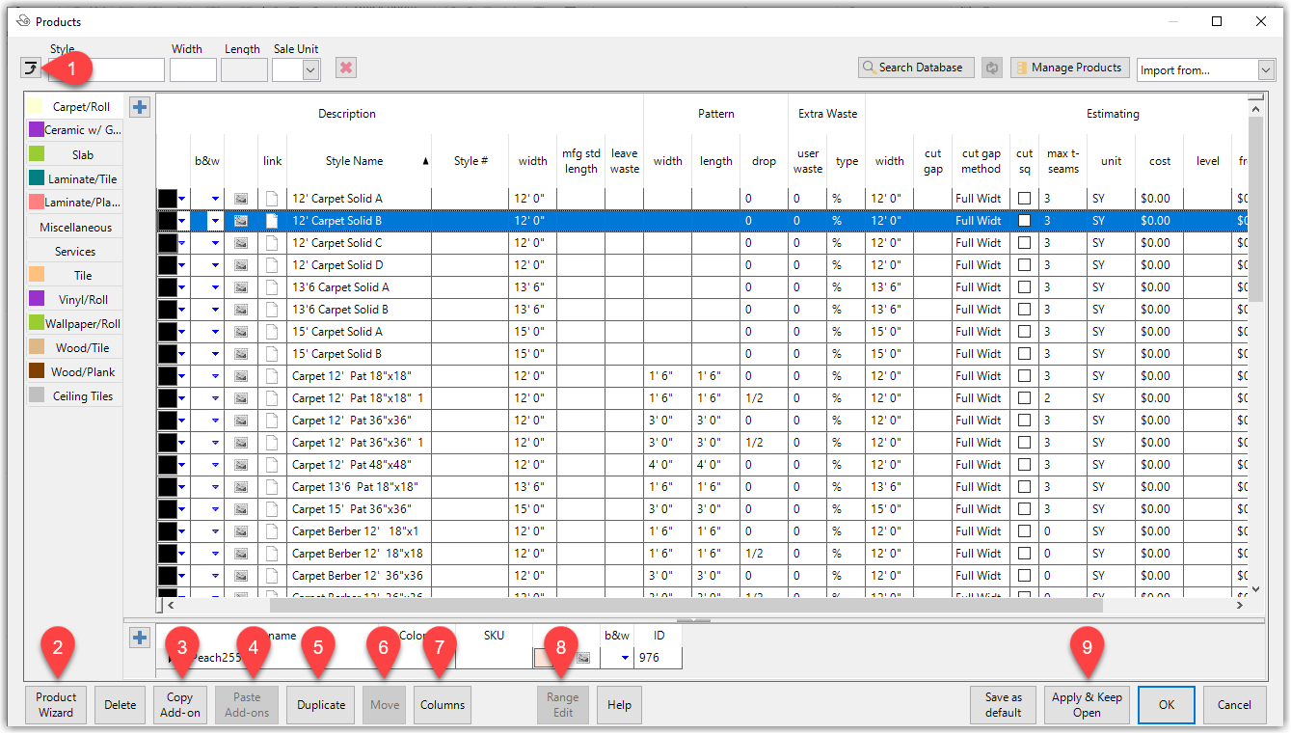Viewport: 1291px width, 734px height.
Task: Click the link document icon for 12' Carpet Solid C
Action: coord(272,243)
